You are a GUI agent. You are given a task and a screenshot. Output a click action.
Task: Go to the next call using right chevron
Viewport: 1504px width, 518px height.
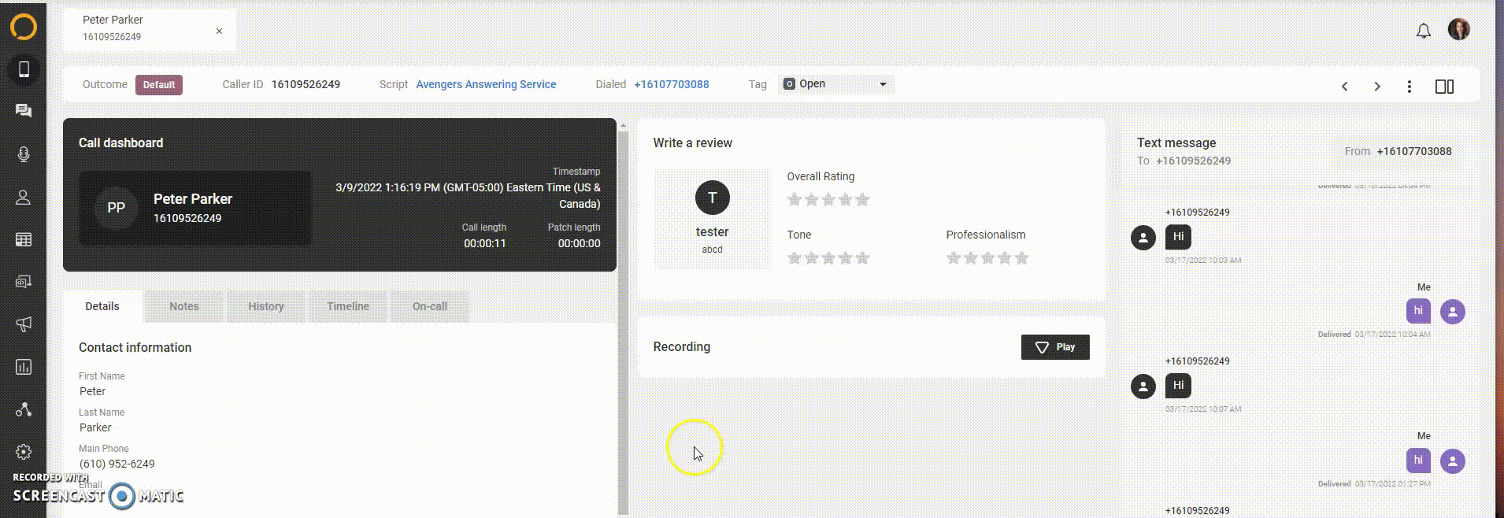[1376, 87]
